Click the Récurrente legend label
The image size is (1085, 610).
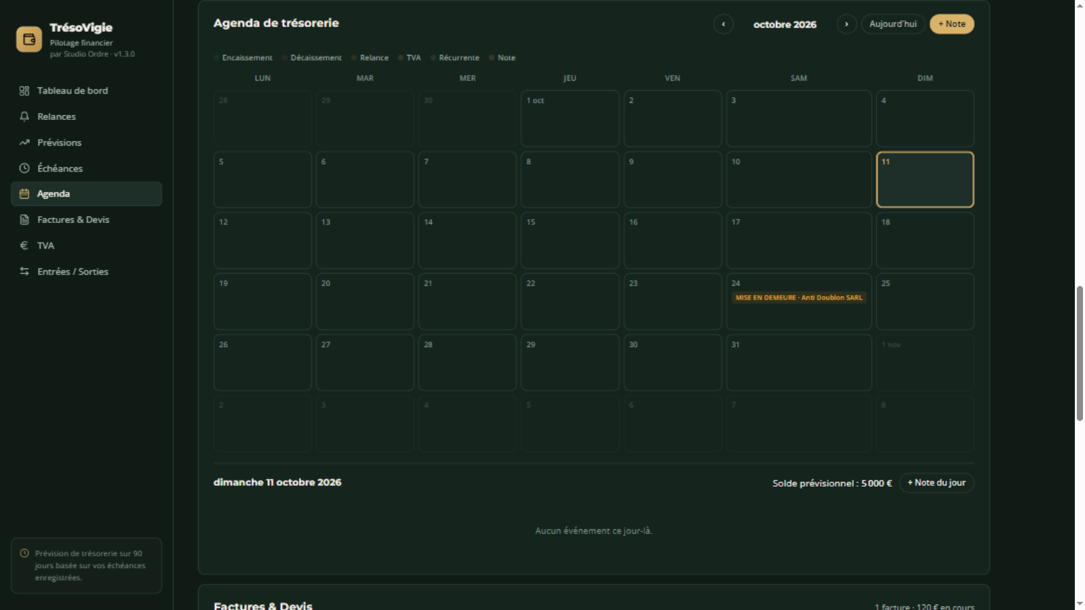click(x=459, y=58)
